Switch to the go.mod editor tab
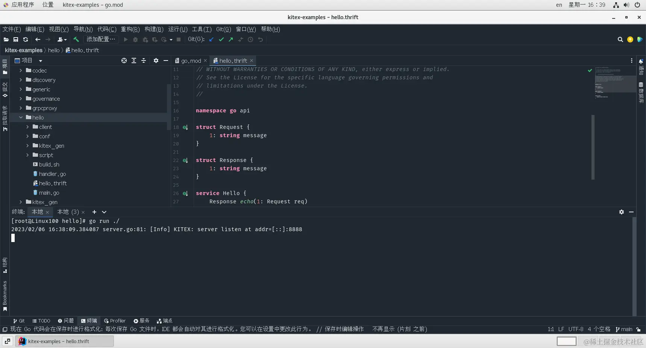Screen dimensions: 646x348 [191, 61]
